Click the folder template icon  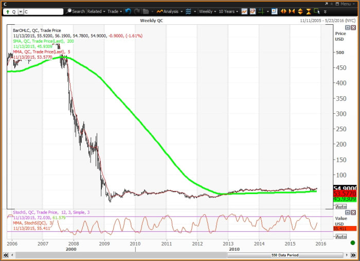[146, 11]
